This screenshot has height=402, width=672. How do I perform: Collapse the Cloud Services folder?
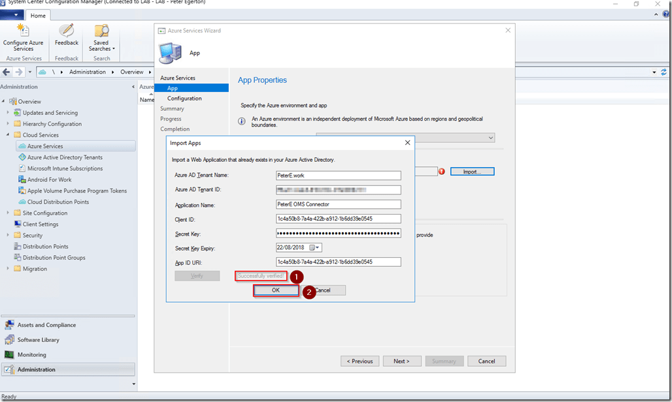tap(8, 135)
